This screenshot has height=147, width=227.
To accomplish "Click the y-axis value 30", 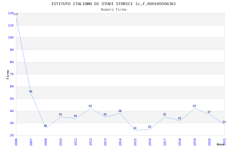I will 11,123.
